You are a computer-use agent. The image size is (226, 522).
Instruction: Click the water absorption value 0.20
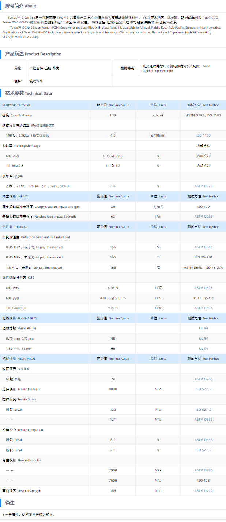[x=113, y=186]
